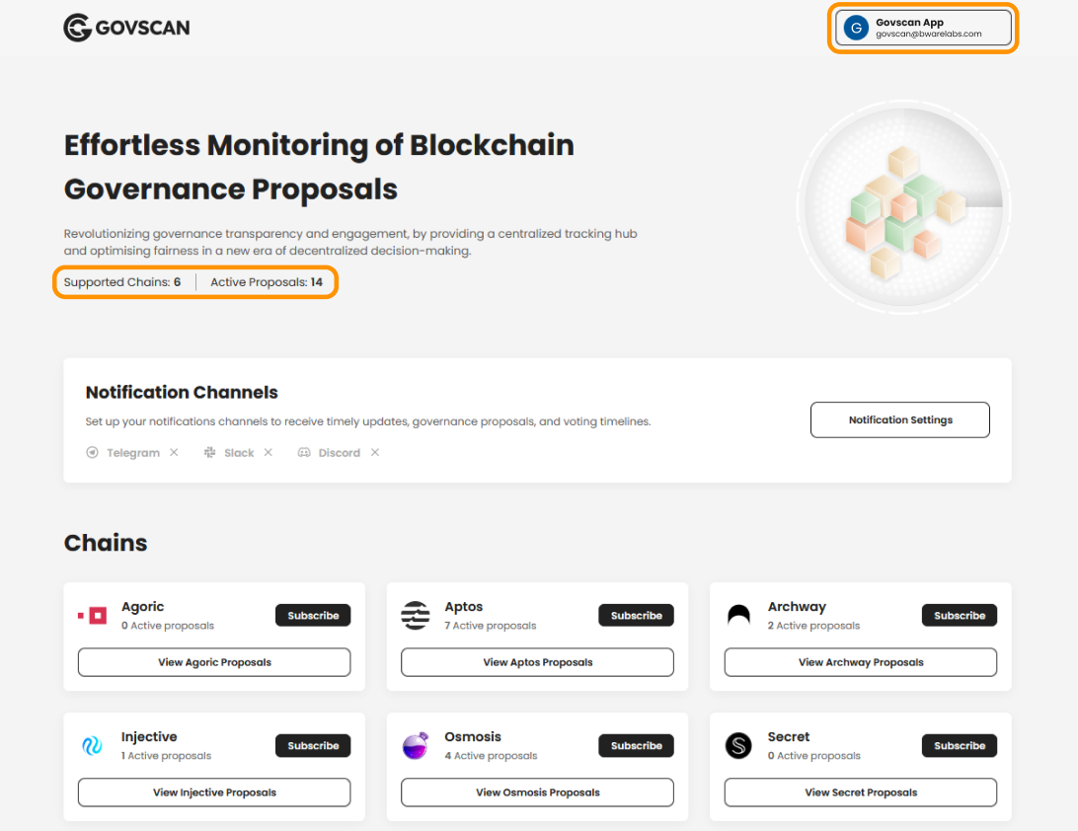Remove Slack from notification channels
1078x831 pixels.
point(268,452)
